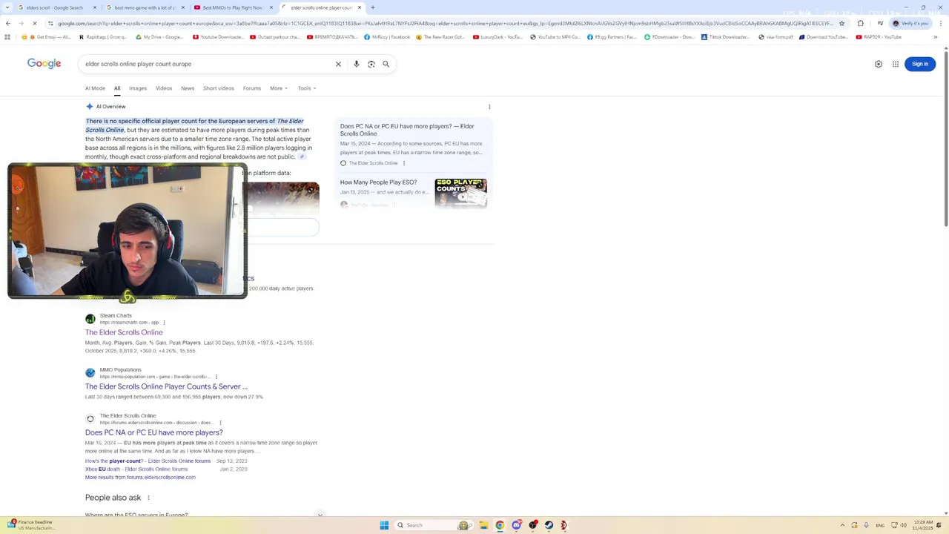Open The Elder Scrolls Online Player Counts link

click(166, 386)
